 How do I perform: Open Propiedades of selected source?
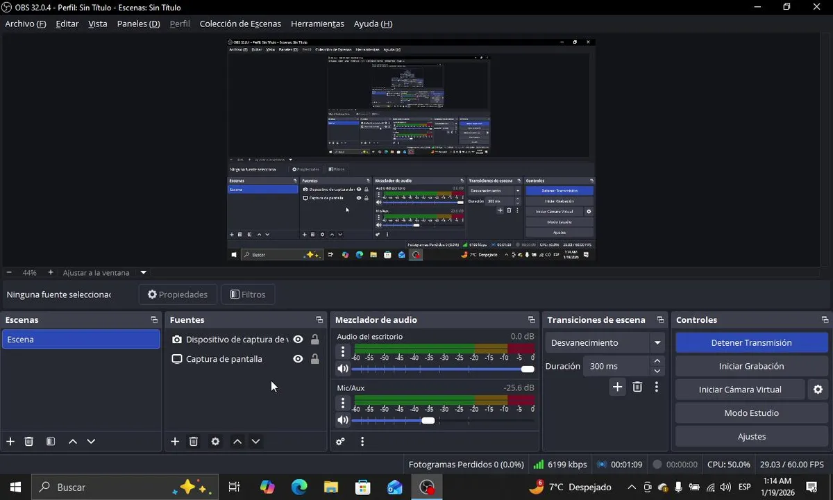178,294
